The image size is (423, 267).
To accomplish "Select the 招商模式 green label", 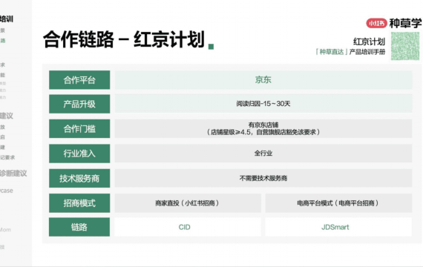I will tap(79, 202).
